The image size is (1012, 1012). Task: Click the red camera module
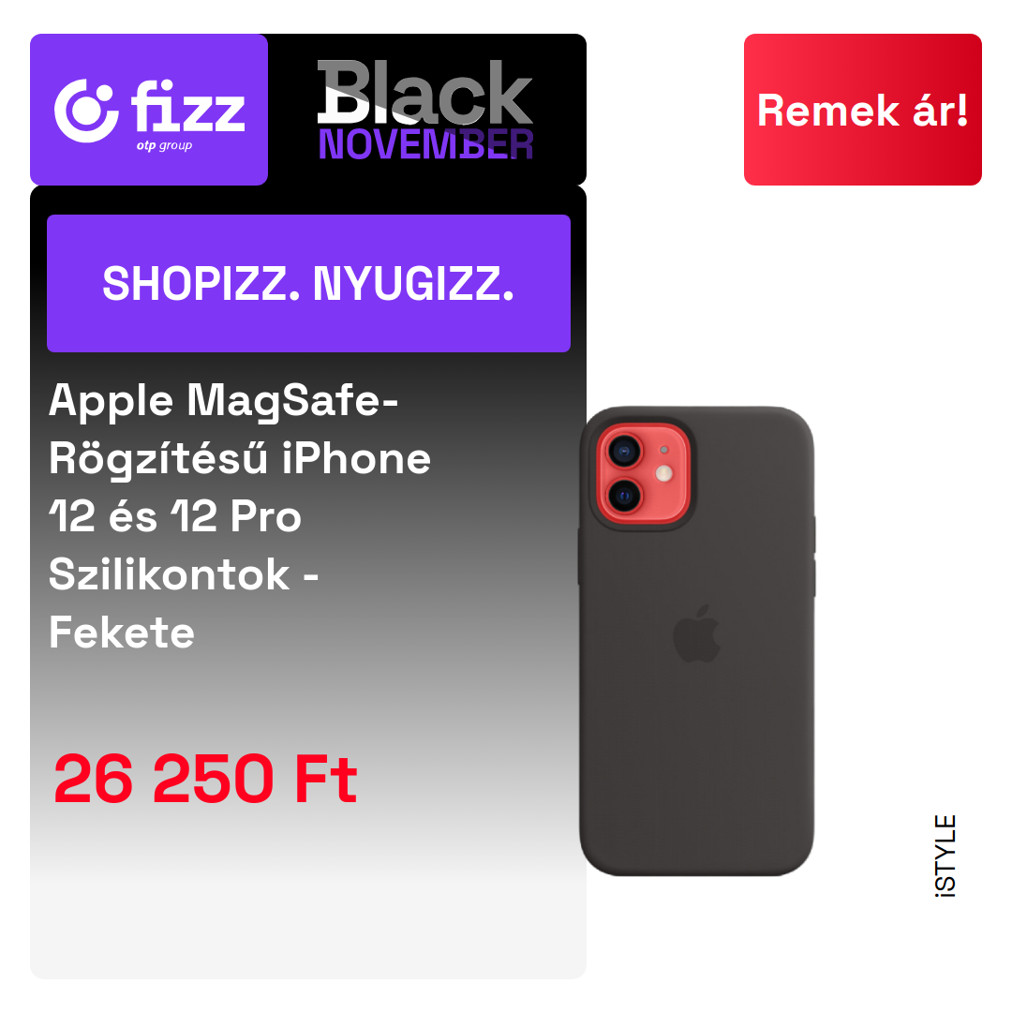coord(643,473)
